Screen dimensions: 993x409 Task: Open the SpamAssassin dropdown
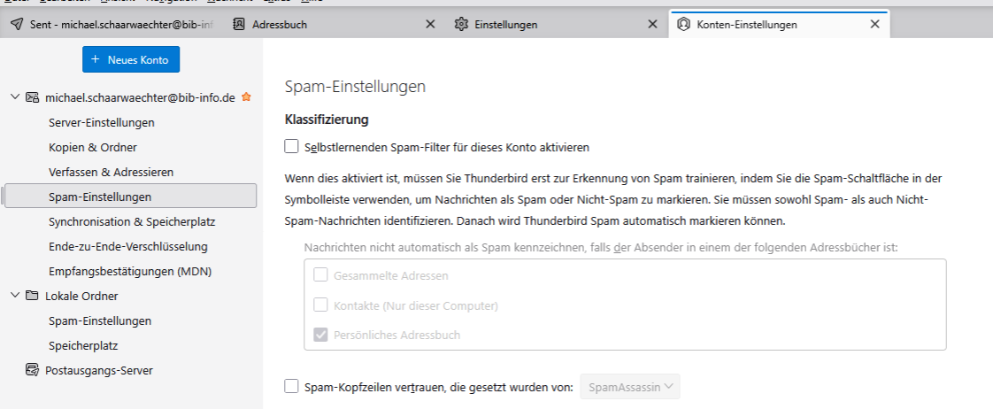coord(629,386)
